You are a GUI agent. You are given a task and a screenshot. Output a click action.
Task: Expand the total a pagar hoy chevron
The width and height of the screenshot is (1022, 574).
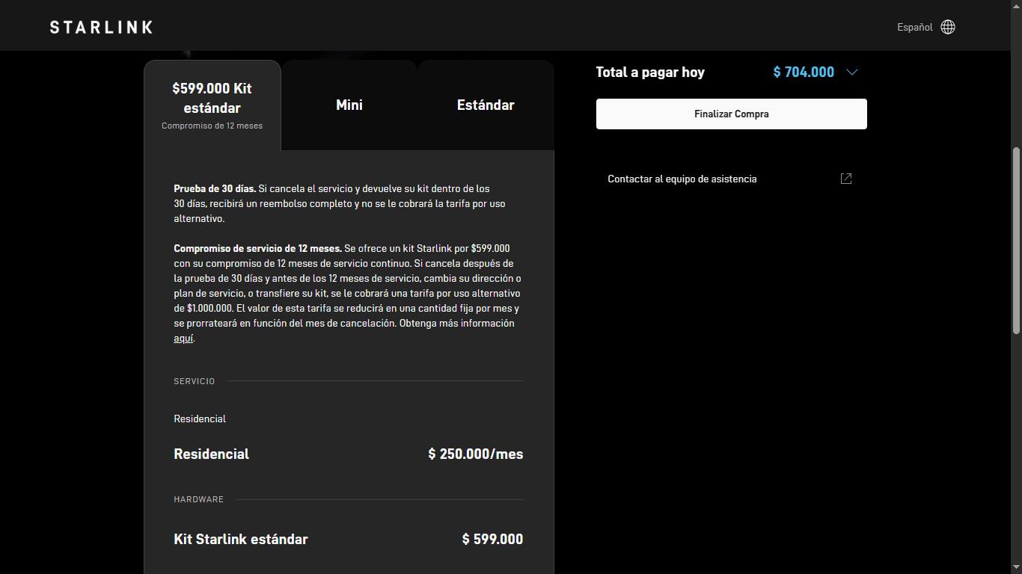click(x=851, y=72)
